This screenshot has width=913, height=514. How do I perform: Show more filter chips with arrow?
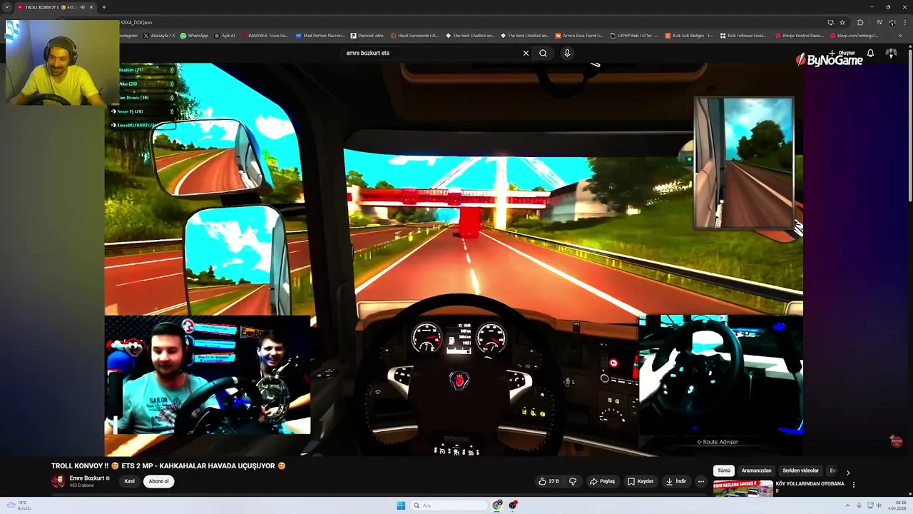847,472
